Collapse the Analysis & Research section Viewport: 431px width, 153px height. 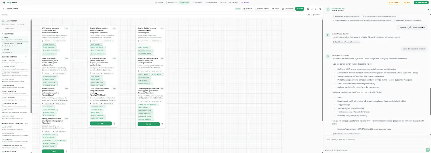coord(27,57)
